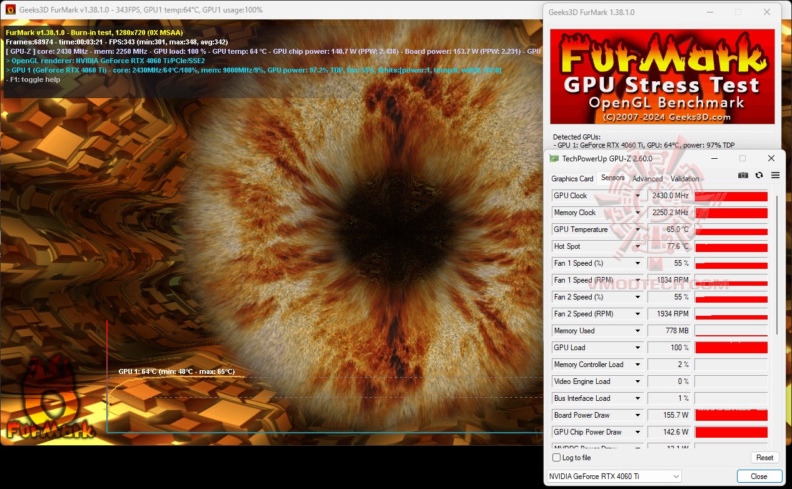Expand the Fan 2 Speed (%) dropdown
This screenshot has height=489, width=792.
[x=637, y=297]
